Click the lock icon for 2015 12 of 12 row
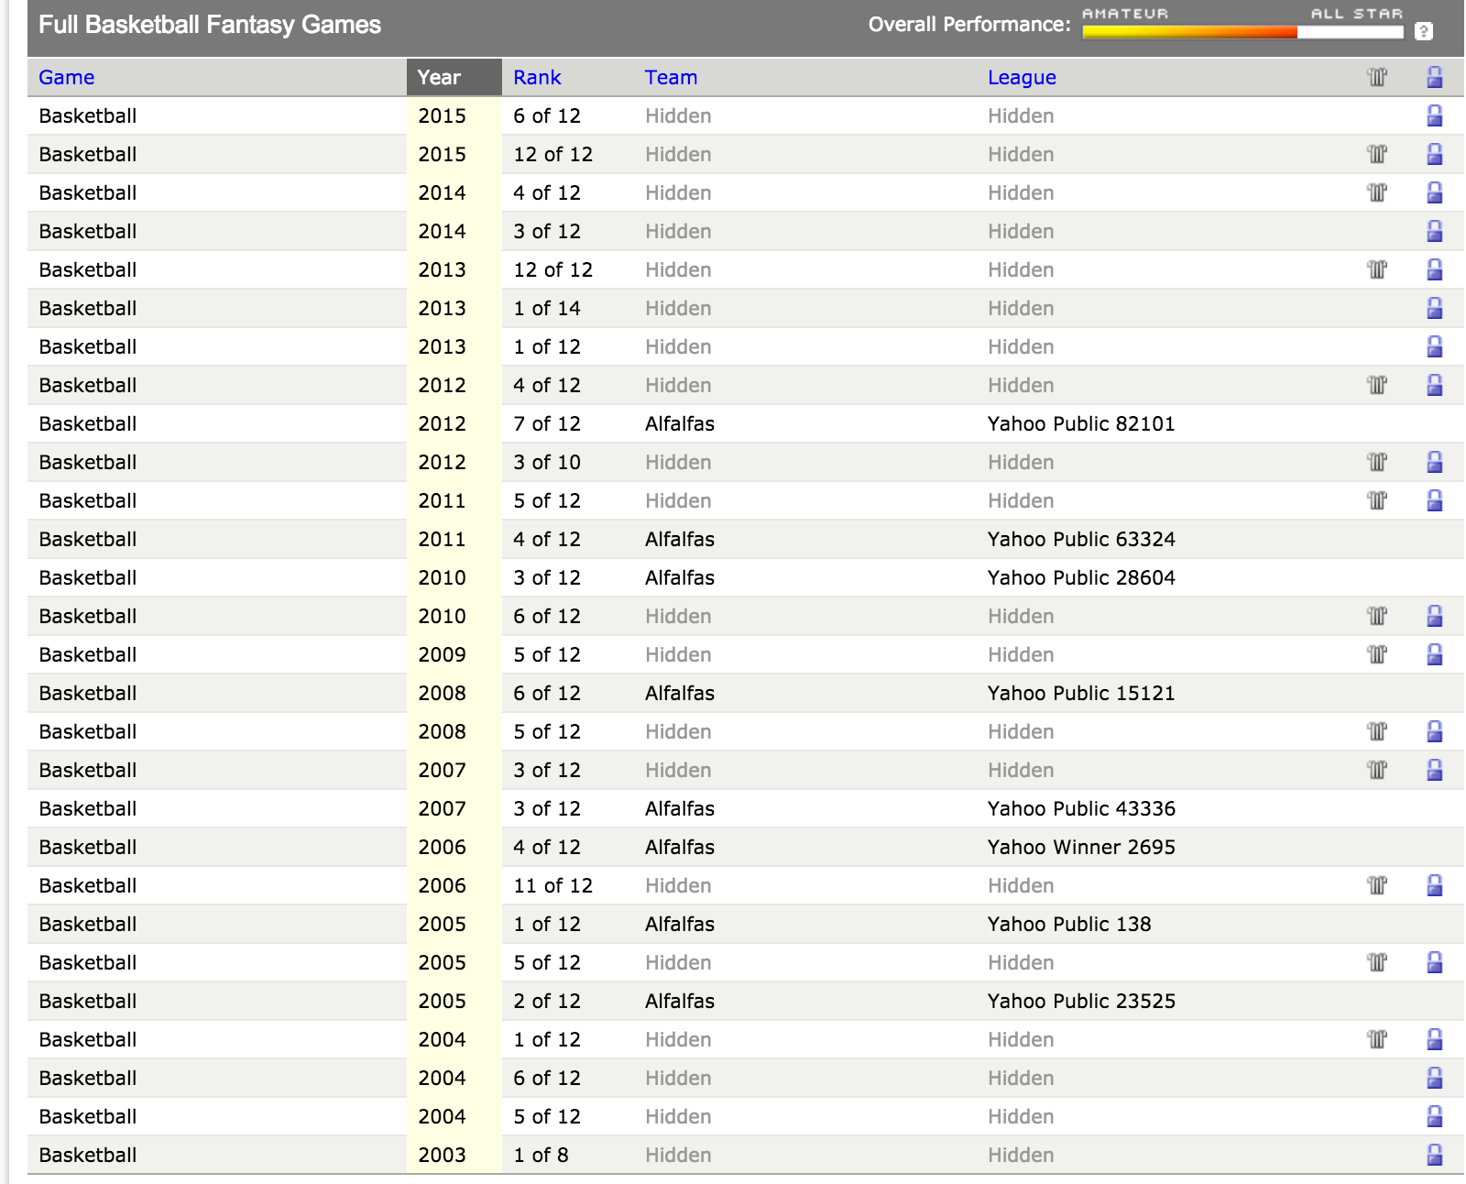 (x=1435, y=154)
